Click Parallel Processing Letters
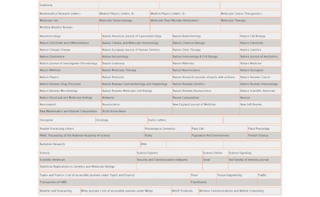This screenshot has width=320, height=197. [56, 129]
